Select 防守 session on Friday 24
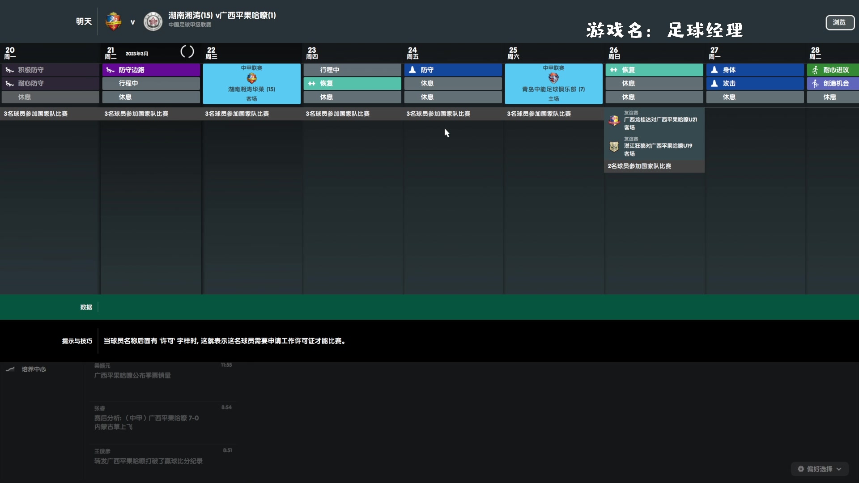 [453, 70]
